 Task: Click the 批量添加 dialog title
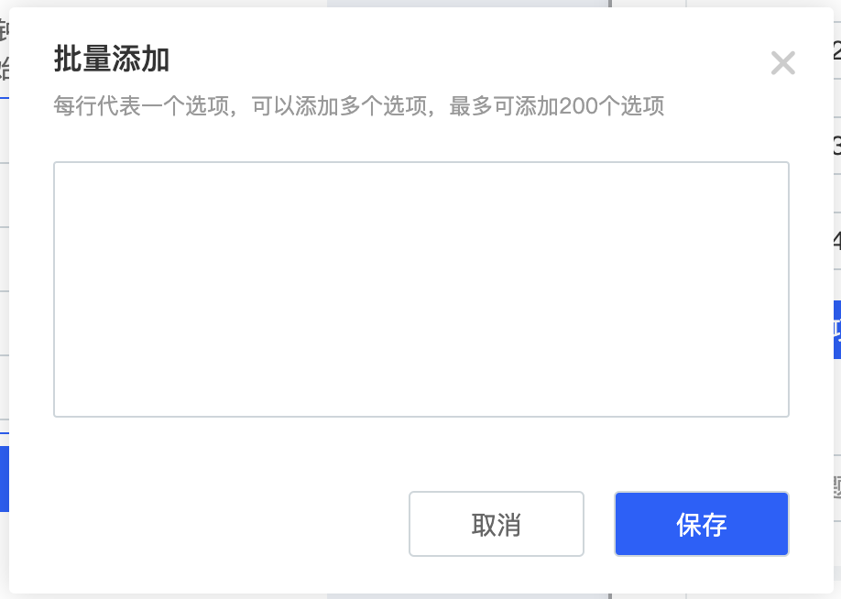112,59
